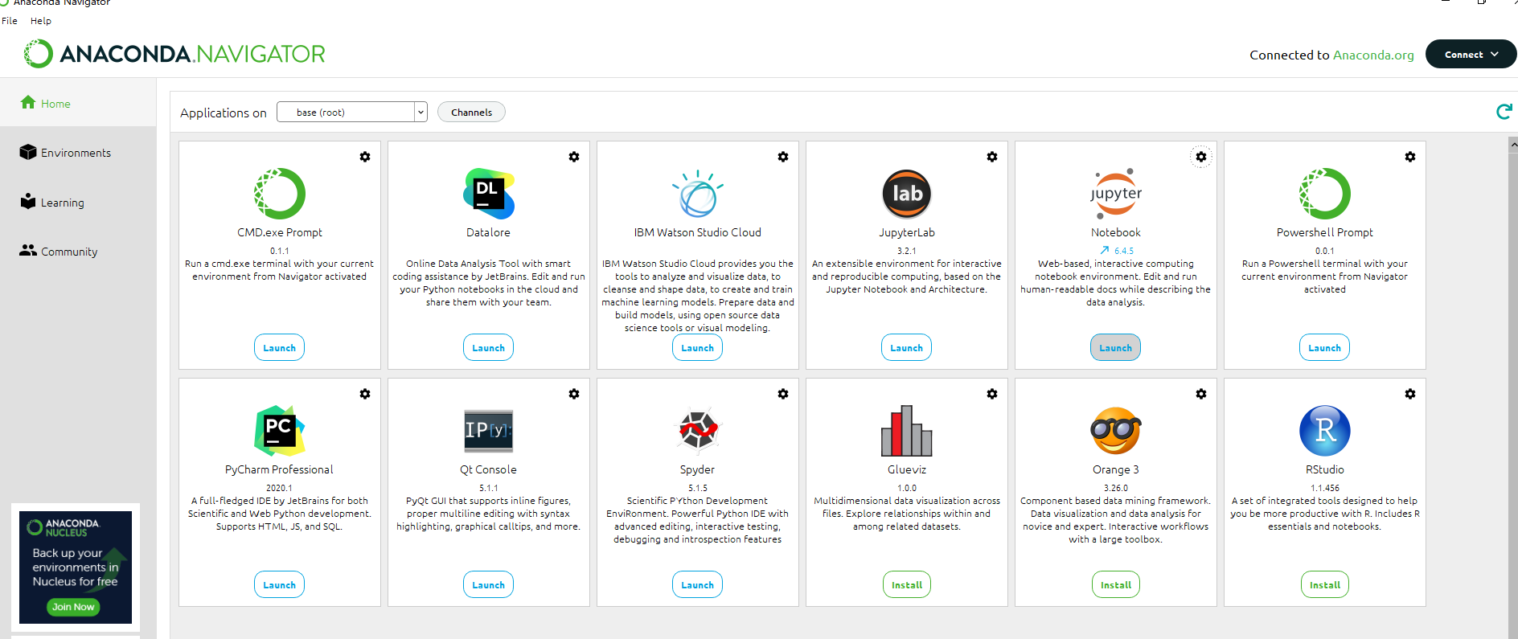Click the RStudio R logo

[1325, 431]
